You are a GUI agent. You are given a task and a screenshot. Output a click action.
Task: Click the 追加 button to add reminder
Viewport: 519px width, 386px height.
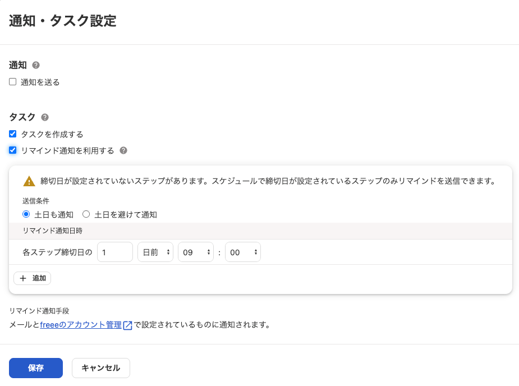click(32, 278)
